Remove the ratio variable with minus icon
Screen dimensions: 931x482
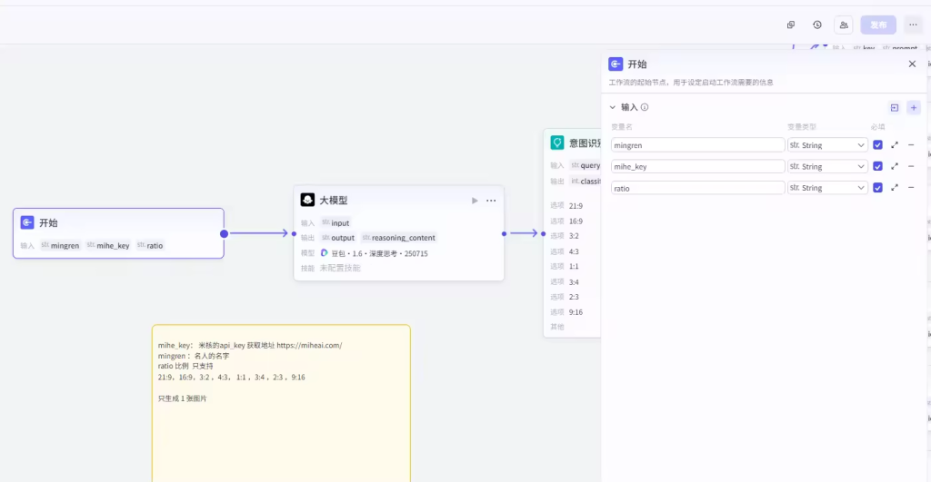(911, 188)
